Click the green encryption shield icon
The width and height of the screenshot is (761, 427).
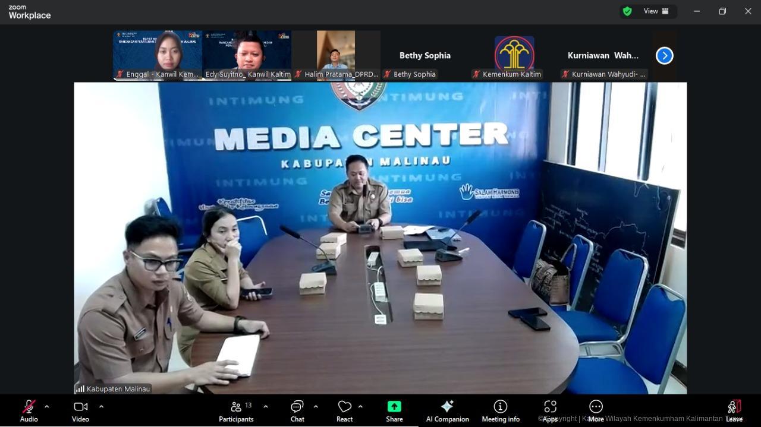point(627,11)
